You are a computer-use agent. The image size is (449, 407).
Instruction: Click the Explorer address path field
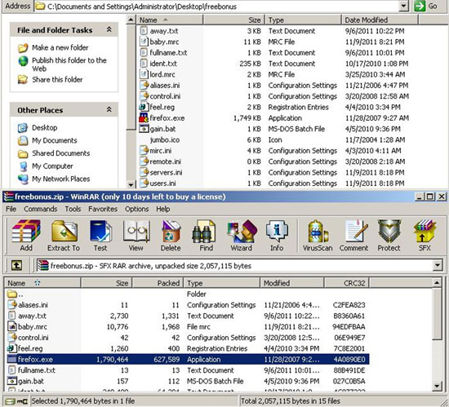coord(217,6)
